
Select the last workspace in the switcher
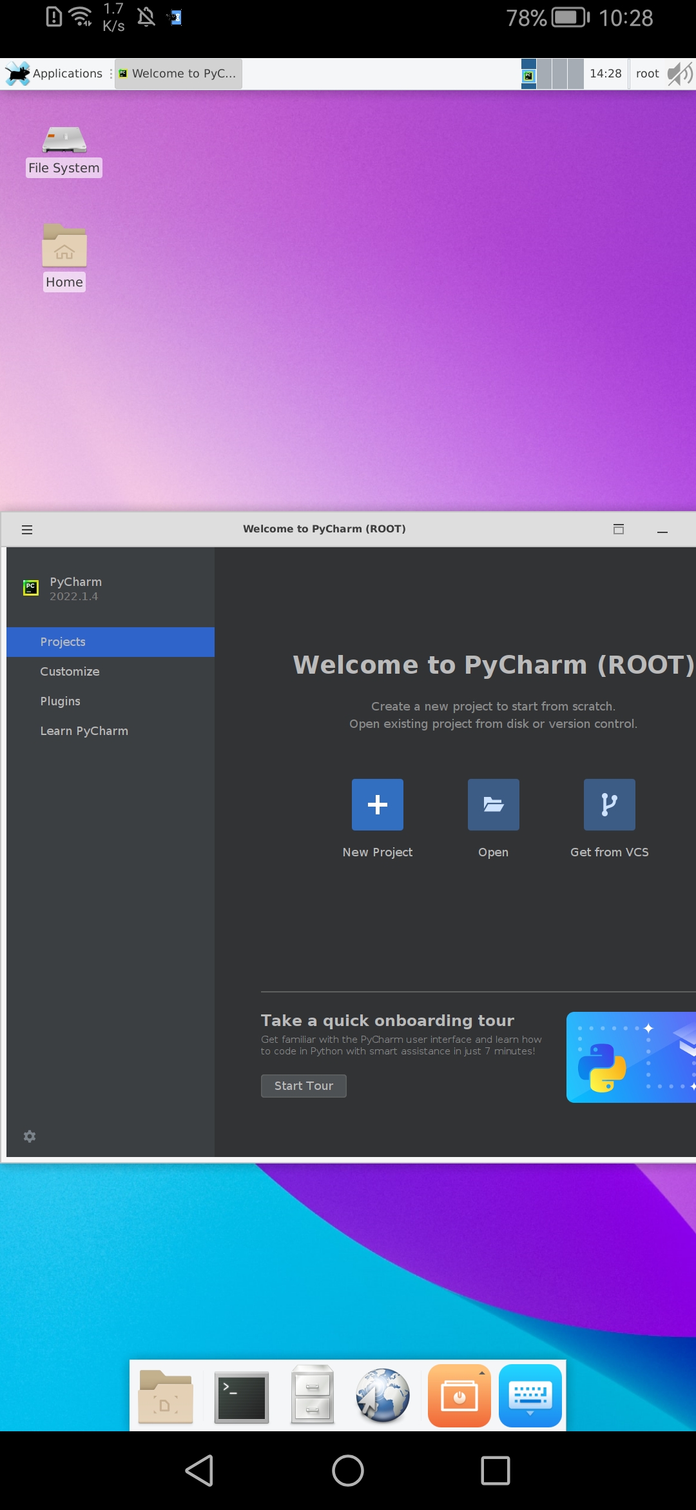coord(575,74)
